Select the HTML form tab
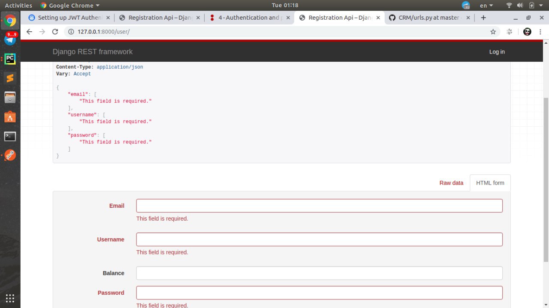 point(490,183)
